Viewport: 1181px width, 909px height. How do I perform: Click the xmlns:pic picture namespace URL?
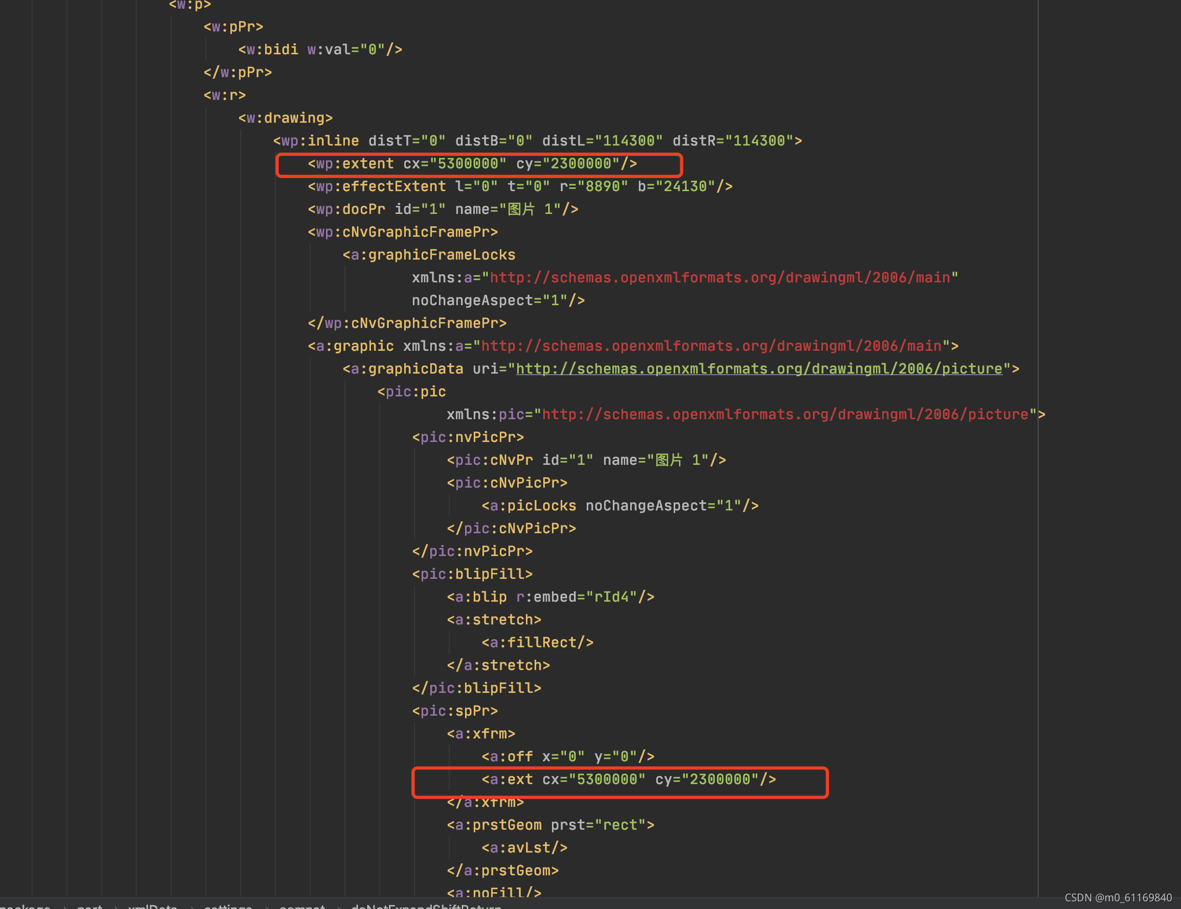(784, 414)
